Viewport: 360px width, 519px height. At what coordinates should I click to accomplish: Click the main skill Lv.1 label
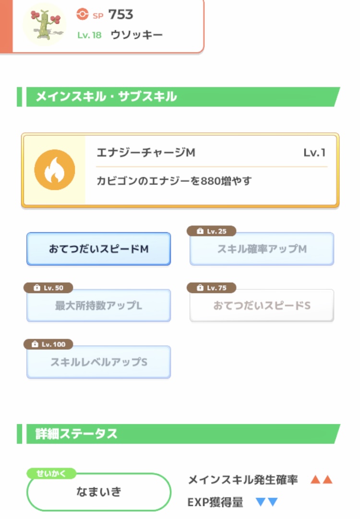tap(314, 153)
